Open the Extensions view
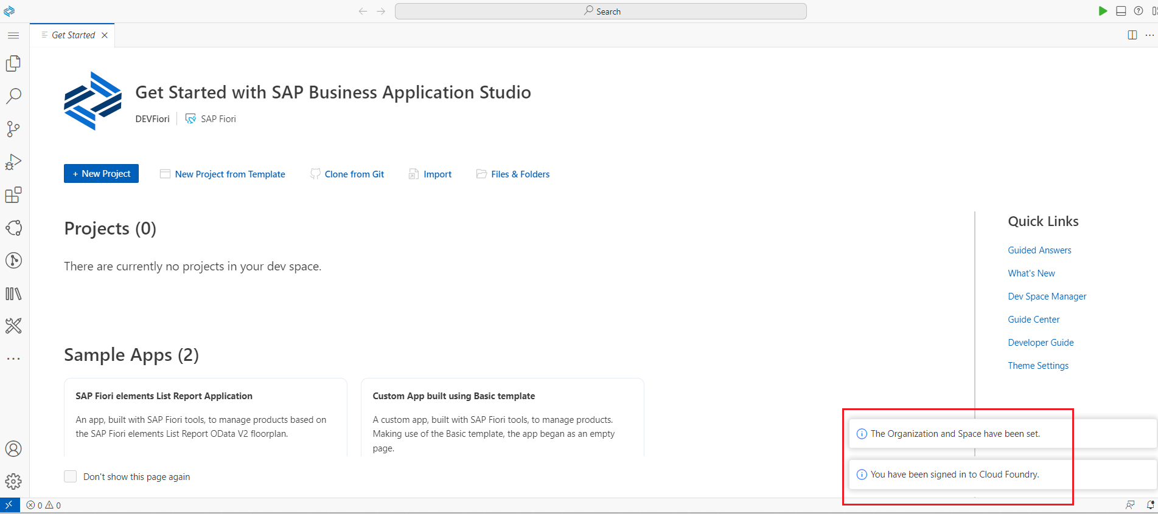This screenshot has width=1158, height=514. click(x=13, y=195)
